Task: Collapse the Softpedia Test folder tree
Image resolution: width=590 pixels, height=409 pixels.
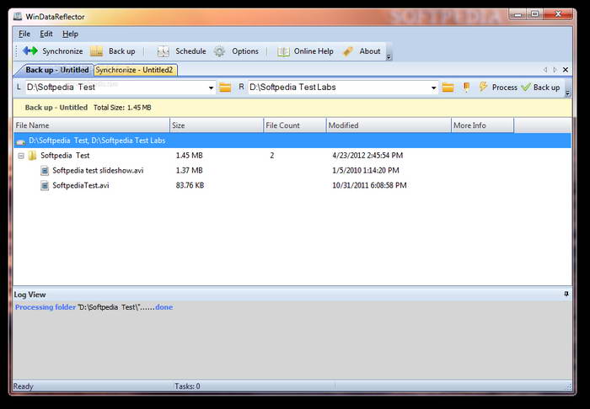Action: [21, 156]
